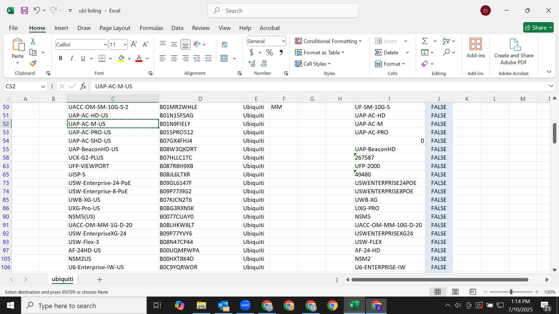This screenshot has height=314, width=559.
Task: Adjust the zoom slider handle
Action: click(x=511, y=292)
